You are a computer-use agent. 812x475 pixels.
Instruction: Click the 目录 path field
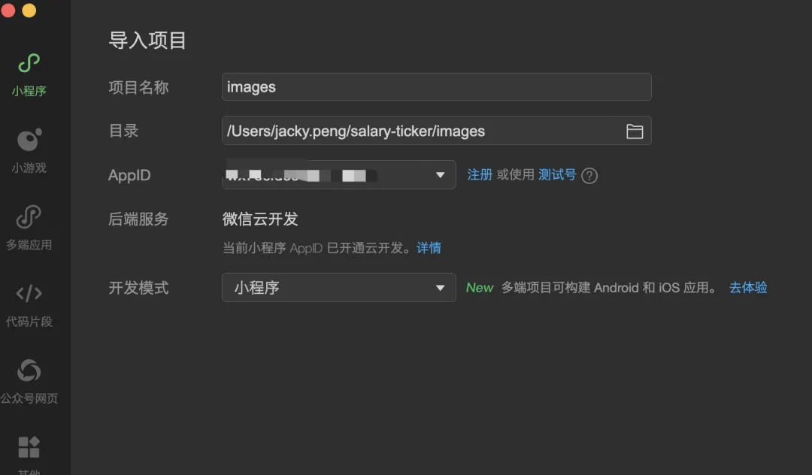(437, 130)
